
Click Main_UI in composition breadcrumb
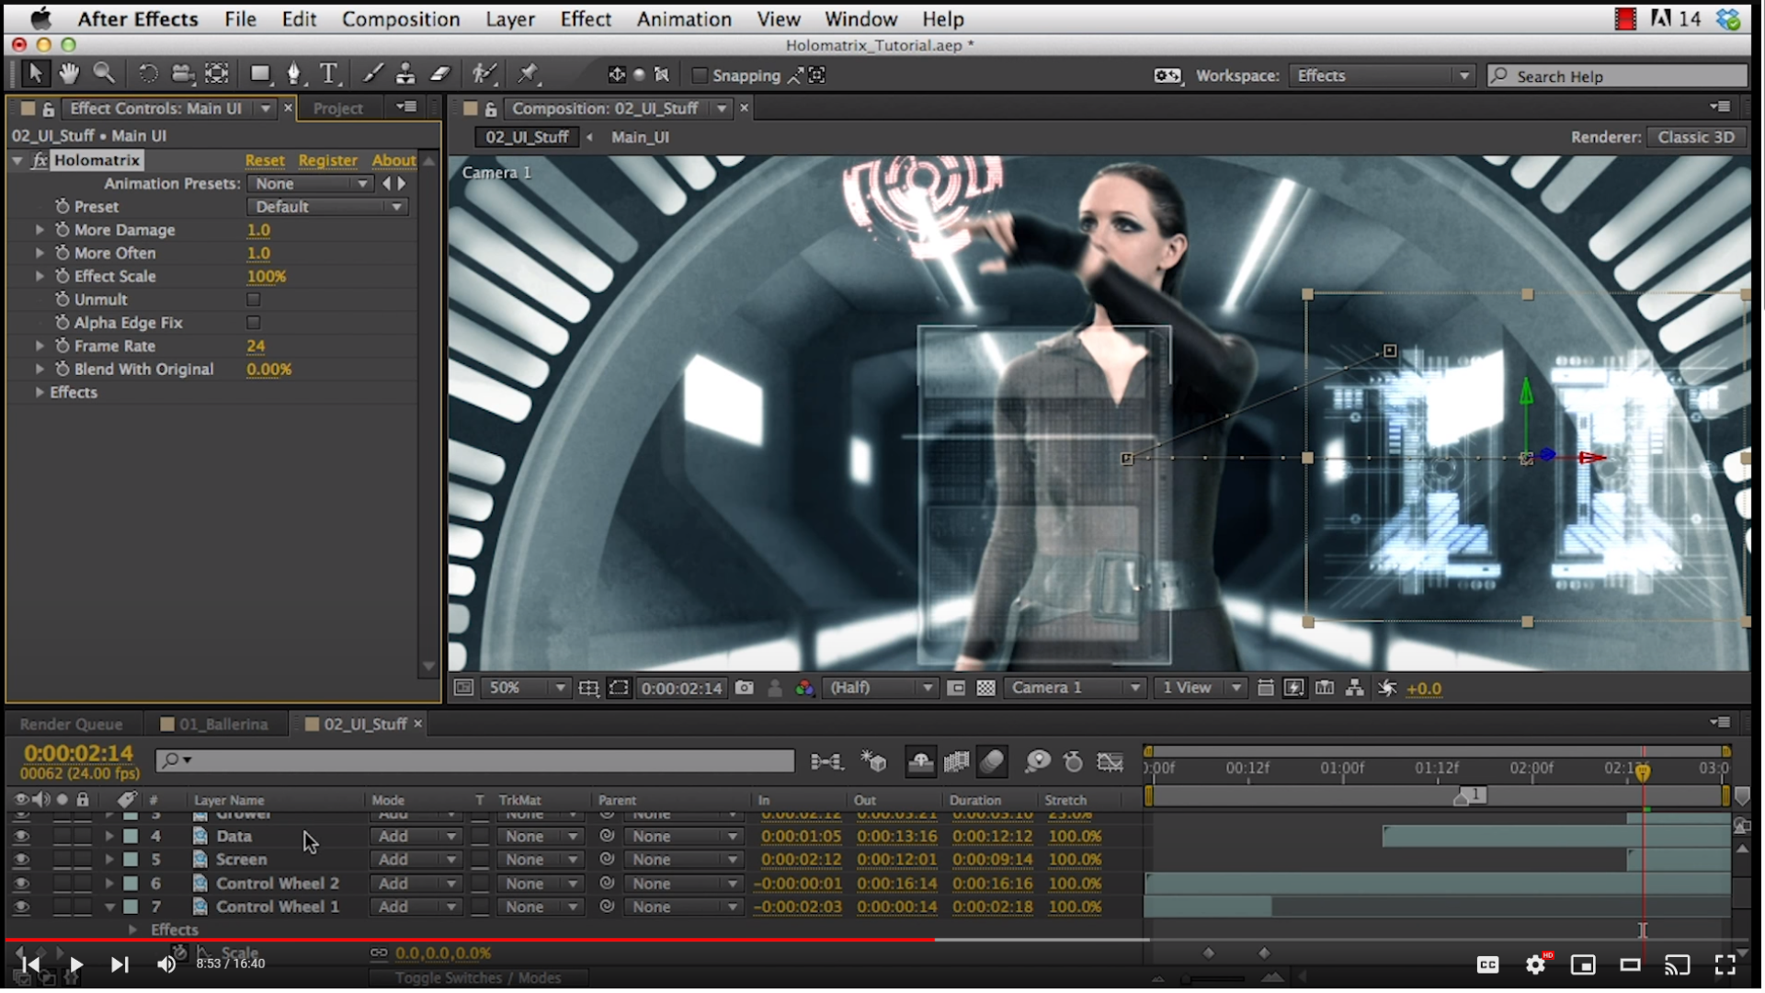640,137
